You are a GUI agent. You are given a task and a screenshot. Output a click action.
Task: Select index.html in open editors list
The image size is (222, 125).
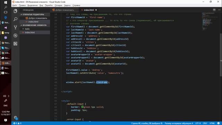point(35,22)
